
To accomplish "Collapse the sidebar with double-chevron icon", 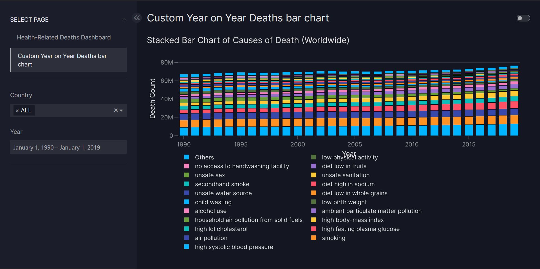I will 137,18.
